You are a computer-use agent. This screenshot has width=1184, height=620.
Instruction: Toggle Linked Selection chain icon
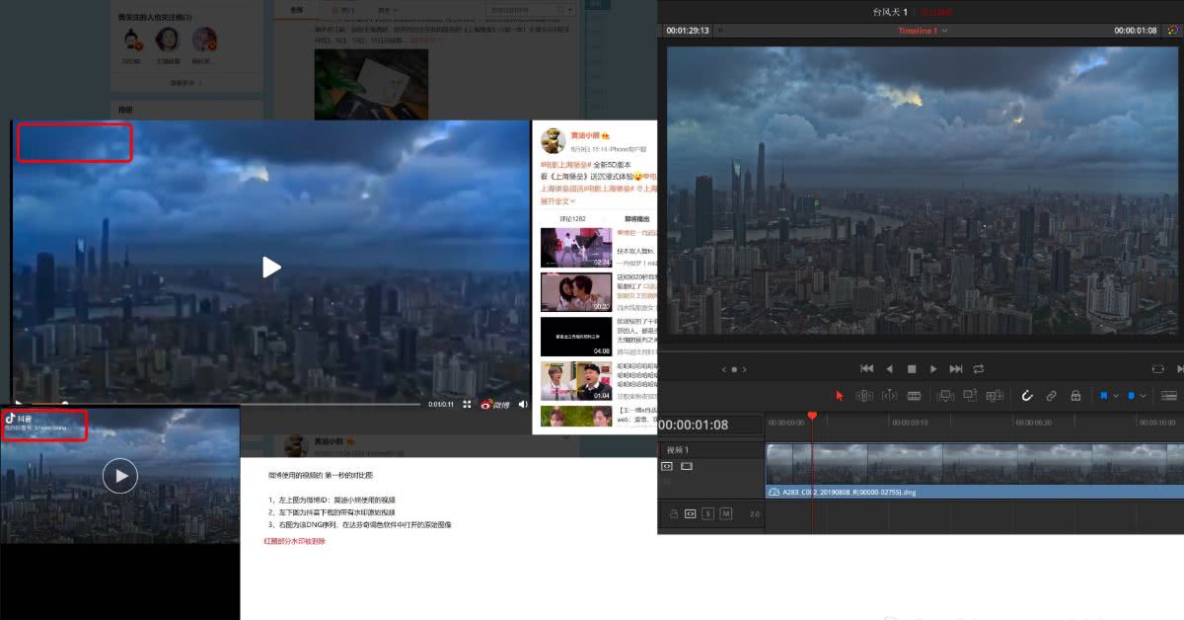pyautogui.click(x=1051, y=395)
